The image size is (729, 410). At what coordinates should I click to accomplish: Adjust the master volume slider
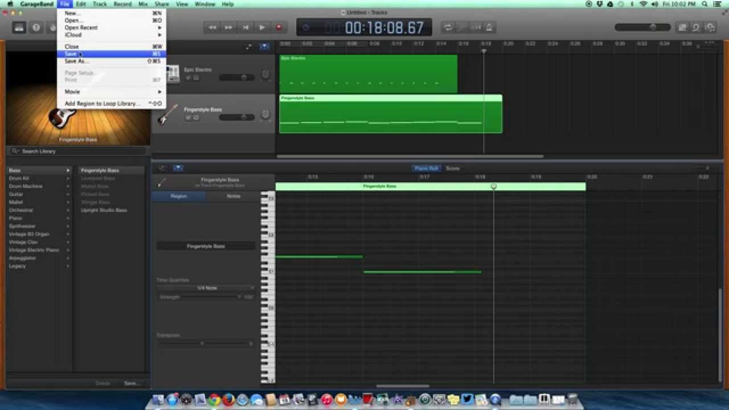(x=642, y=27)
